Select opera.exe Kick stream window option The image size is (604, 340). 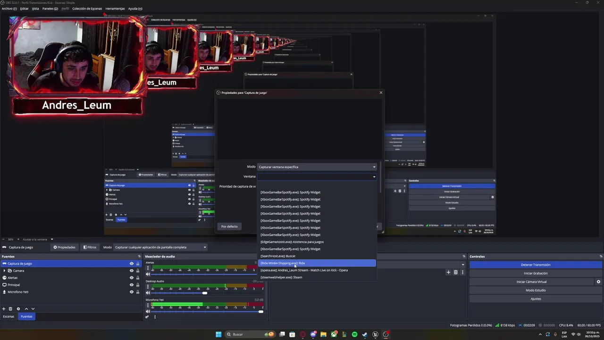click(x=317, y=270)
